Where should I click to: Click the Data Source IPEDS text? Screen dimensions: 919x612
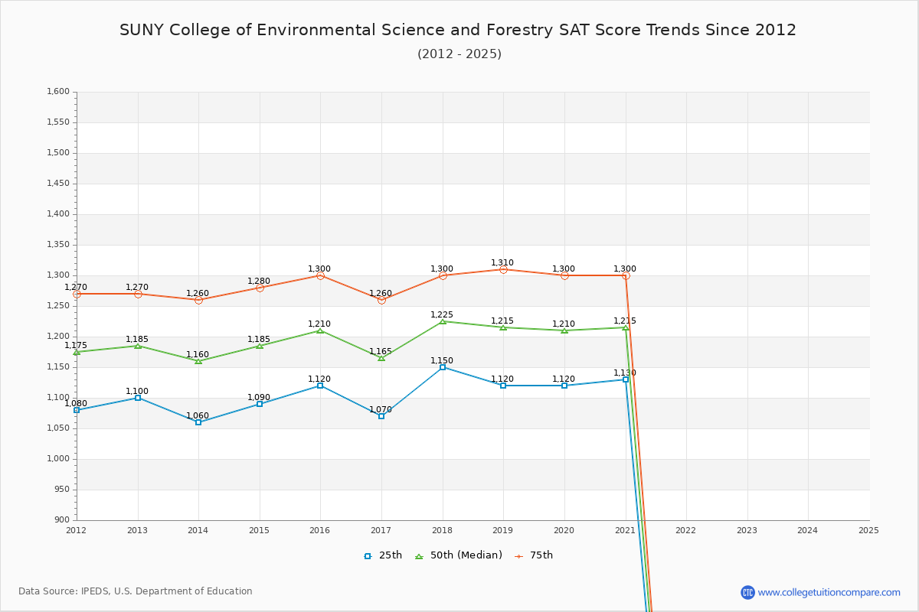[x=136, y=591]
